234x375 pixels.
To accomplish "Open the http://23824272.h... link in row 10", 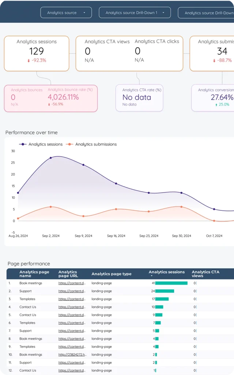I will coord(72,354).
